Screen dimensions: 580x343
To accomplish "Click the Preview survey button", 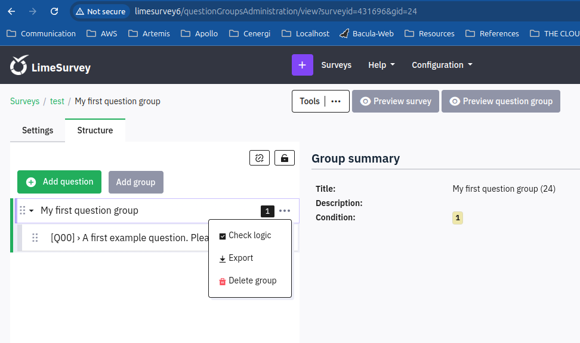I will (x=396, y=101).
